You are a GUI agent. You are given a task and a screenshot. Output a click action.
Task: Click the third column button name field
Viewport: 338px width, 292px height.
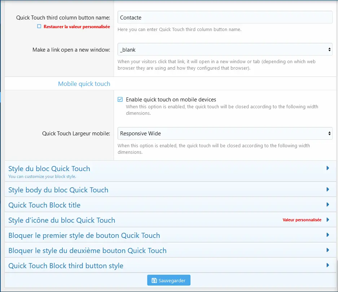pos(225,17)
